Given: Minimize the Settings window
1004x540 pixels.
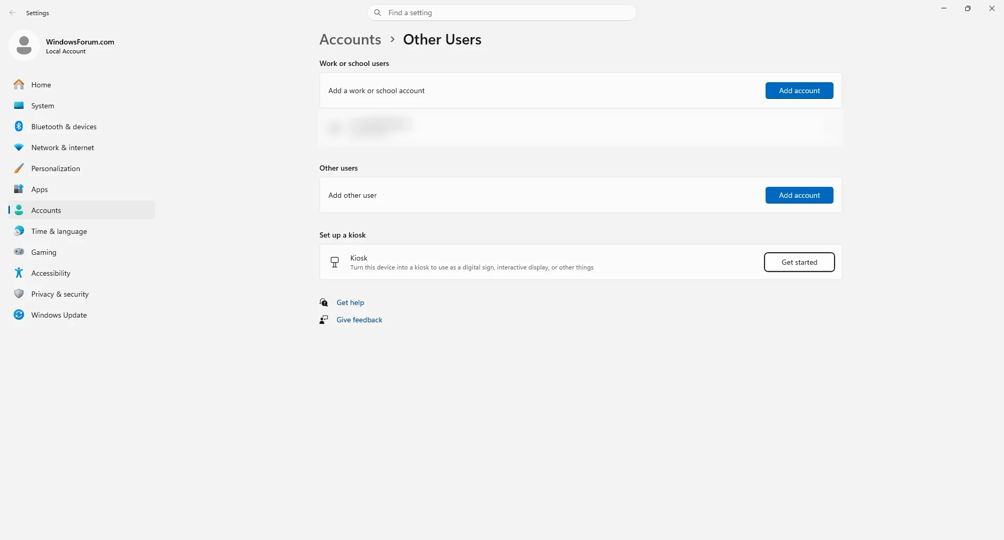Looking at the screenshot, I should (944, 8).
